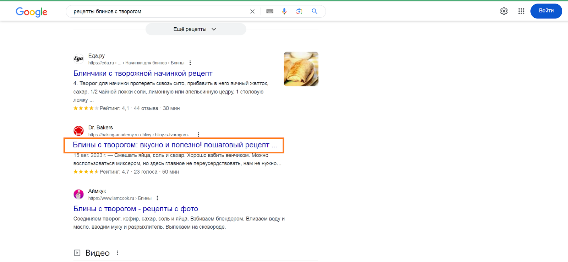The width and height of the screenshot is (568, 262).
Task: Open Блины с творогом - рецепты с фото
Action: point(136,209)
